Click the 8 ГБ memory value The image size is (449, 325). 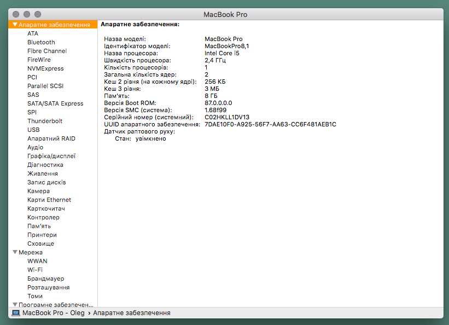click(x=211, y=96)
